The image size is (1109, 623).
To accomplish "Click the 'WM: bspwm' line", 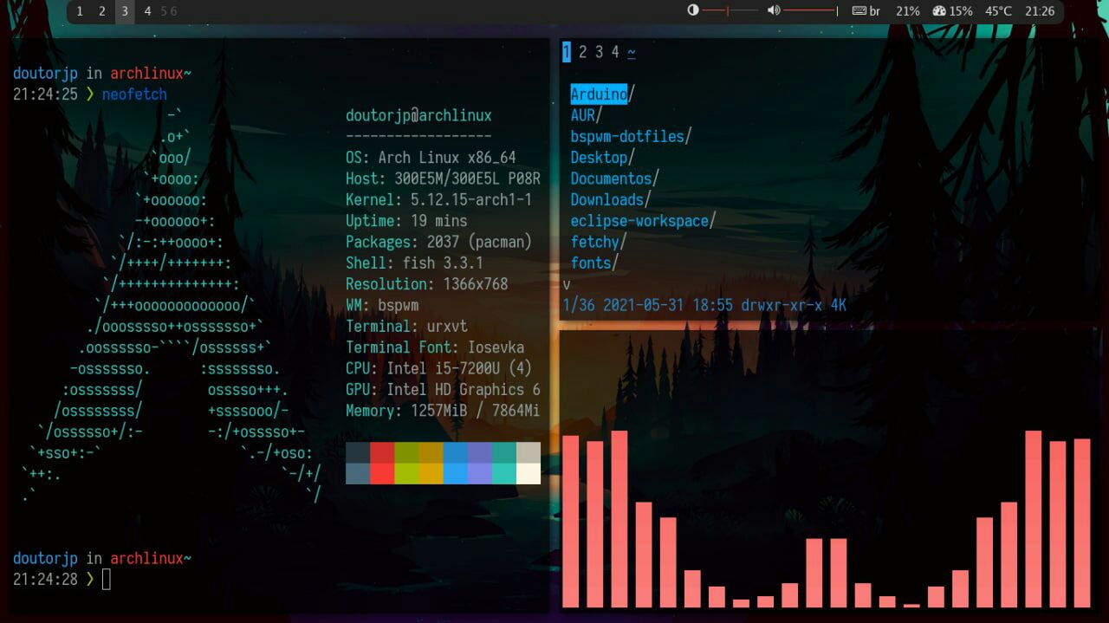I will (382, 305).
